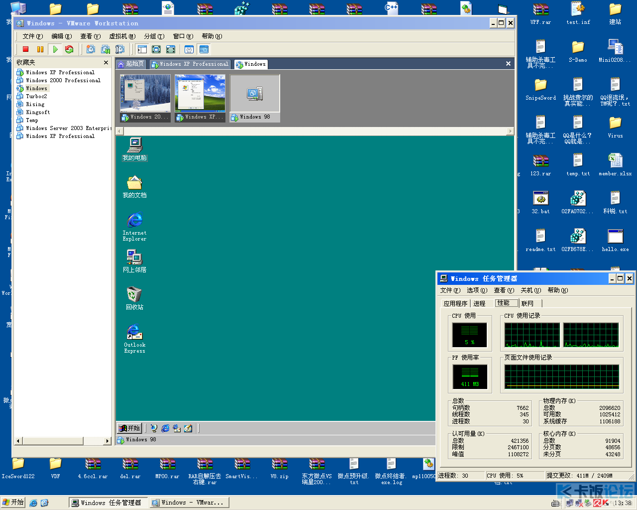The image size is (637, 510).
Task: Select 网上邻居 icon in guest desktop
Action: pyautogui.click(x=135, y=261)
